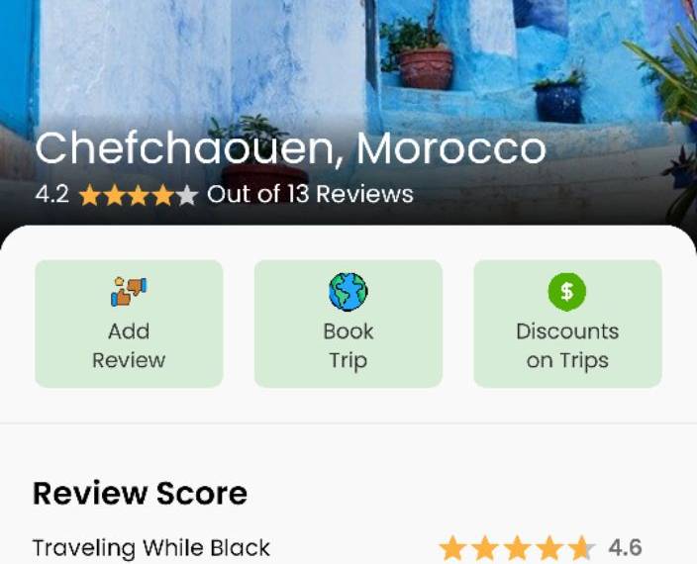Click the Book Trip text label
The height and width of the screenshot is (564, 697).
[348, 346]
